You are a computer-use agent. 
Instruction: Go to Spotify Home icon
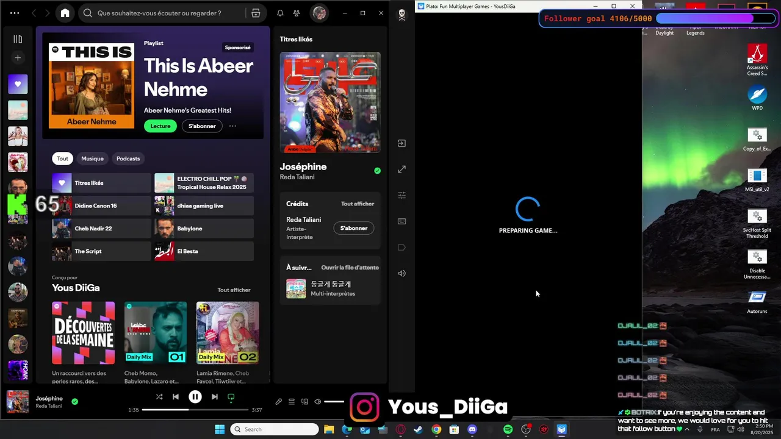coord(65,13)
